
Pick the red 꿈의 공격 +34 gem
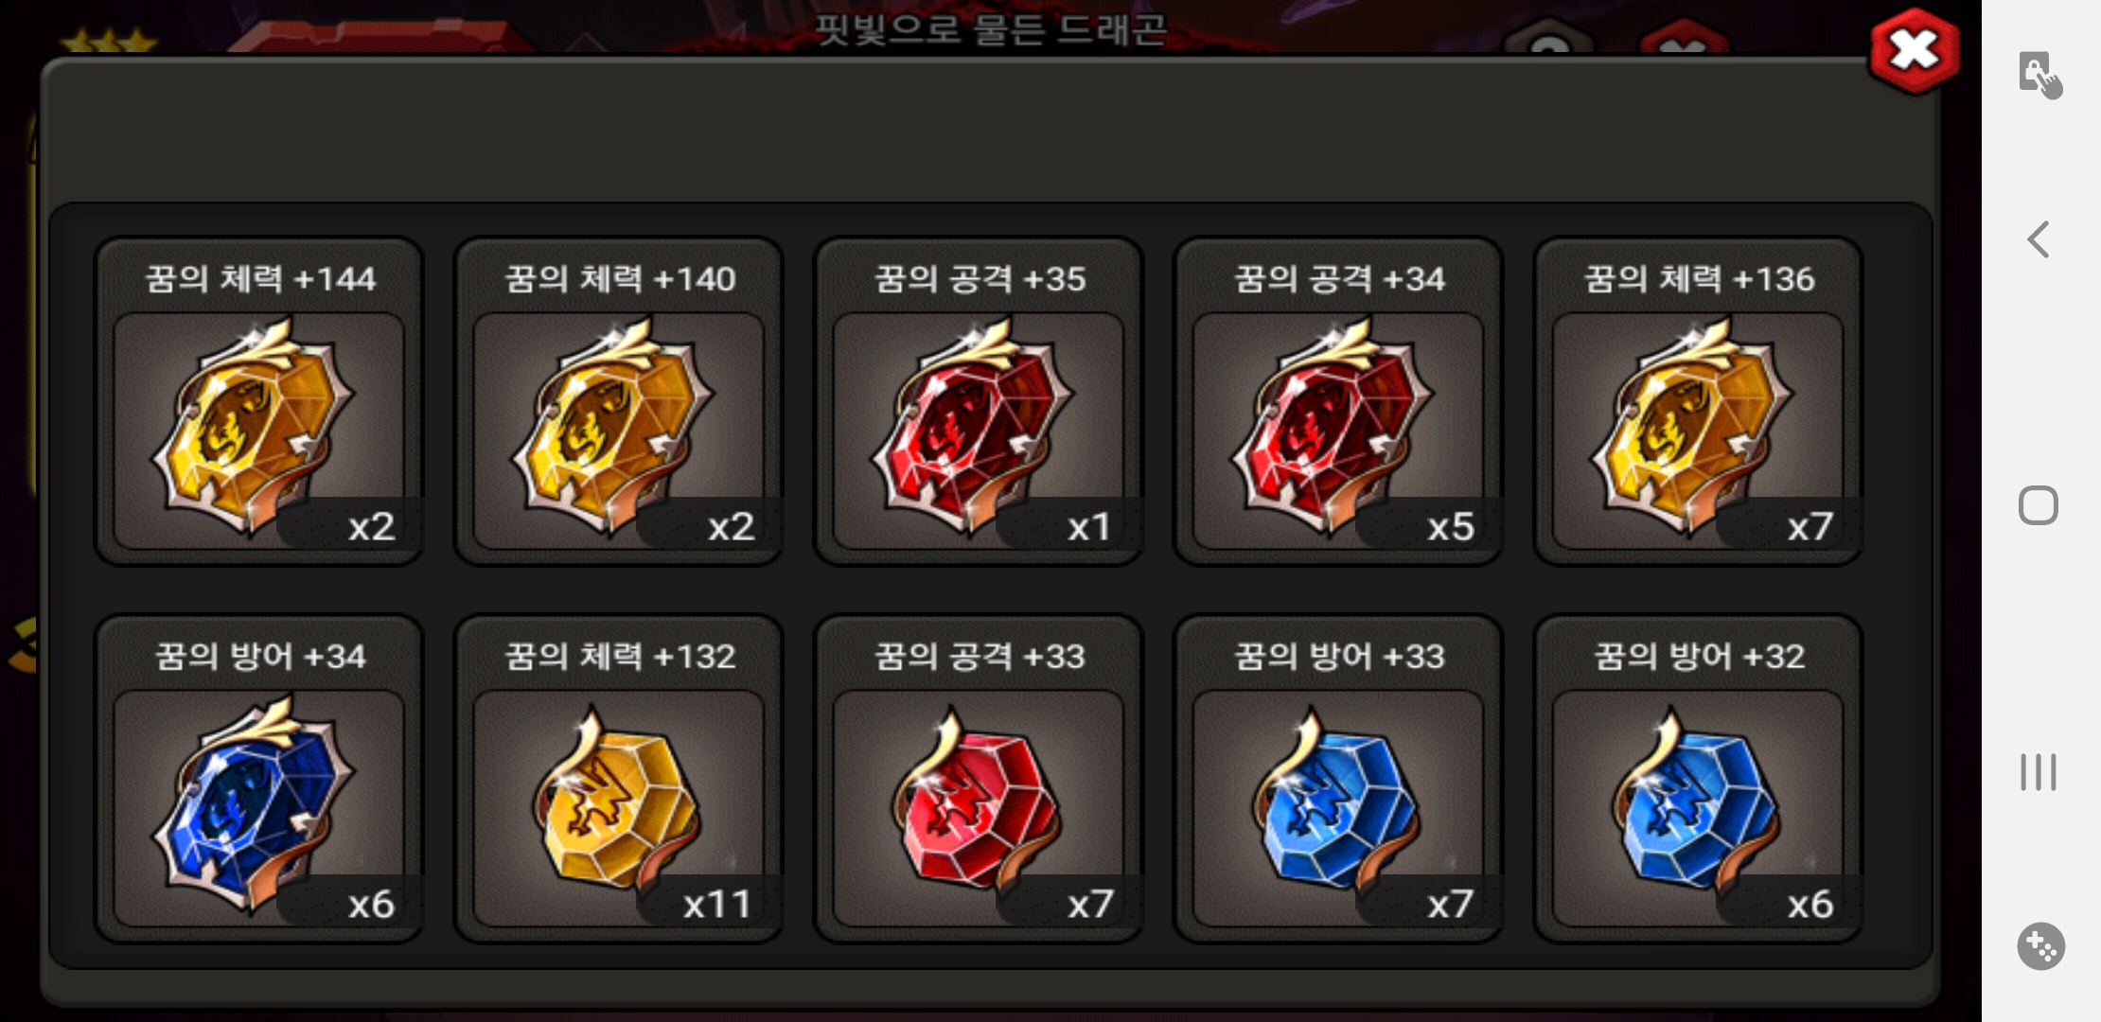[x=1338, y=431]
